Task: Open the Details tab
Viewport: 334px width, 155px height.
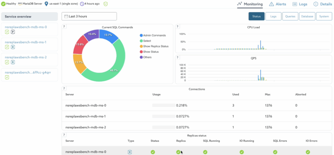Action: click(x=323, y=4)
